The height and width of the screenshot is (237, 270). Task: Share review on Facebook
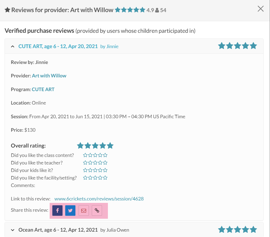57,211
